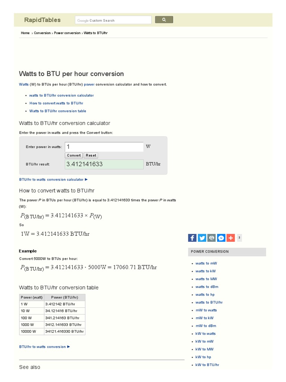This screenshot has height=382, width=286.
Task: Open the Conversion breadcrumb link
Action: pyautogui.click(x=42, y=33)
